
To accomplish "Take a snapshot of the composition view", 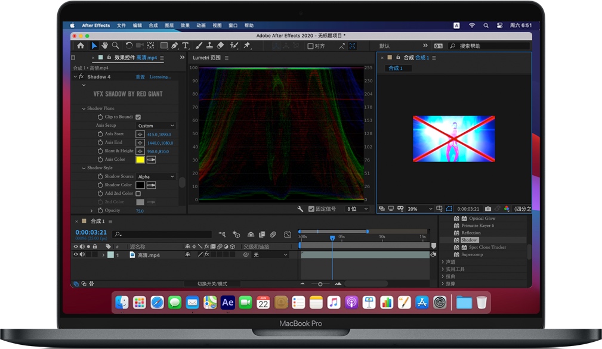I will tap(488, 209).
